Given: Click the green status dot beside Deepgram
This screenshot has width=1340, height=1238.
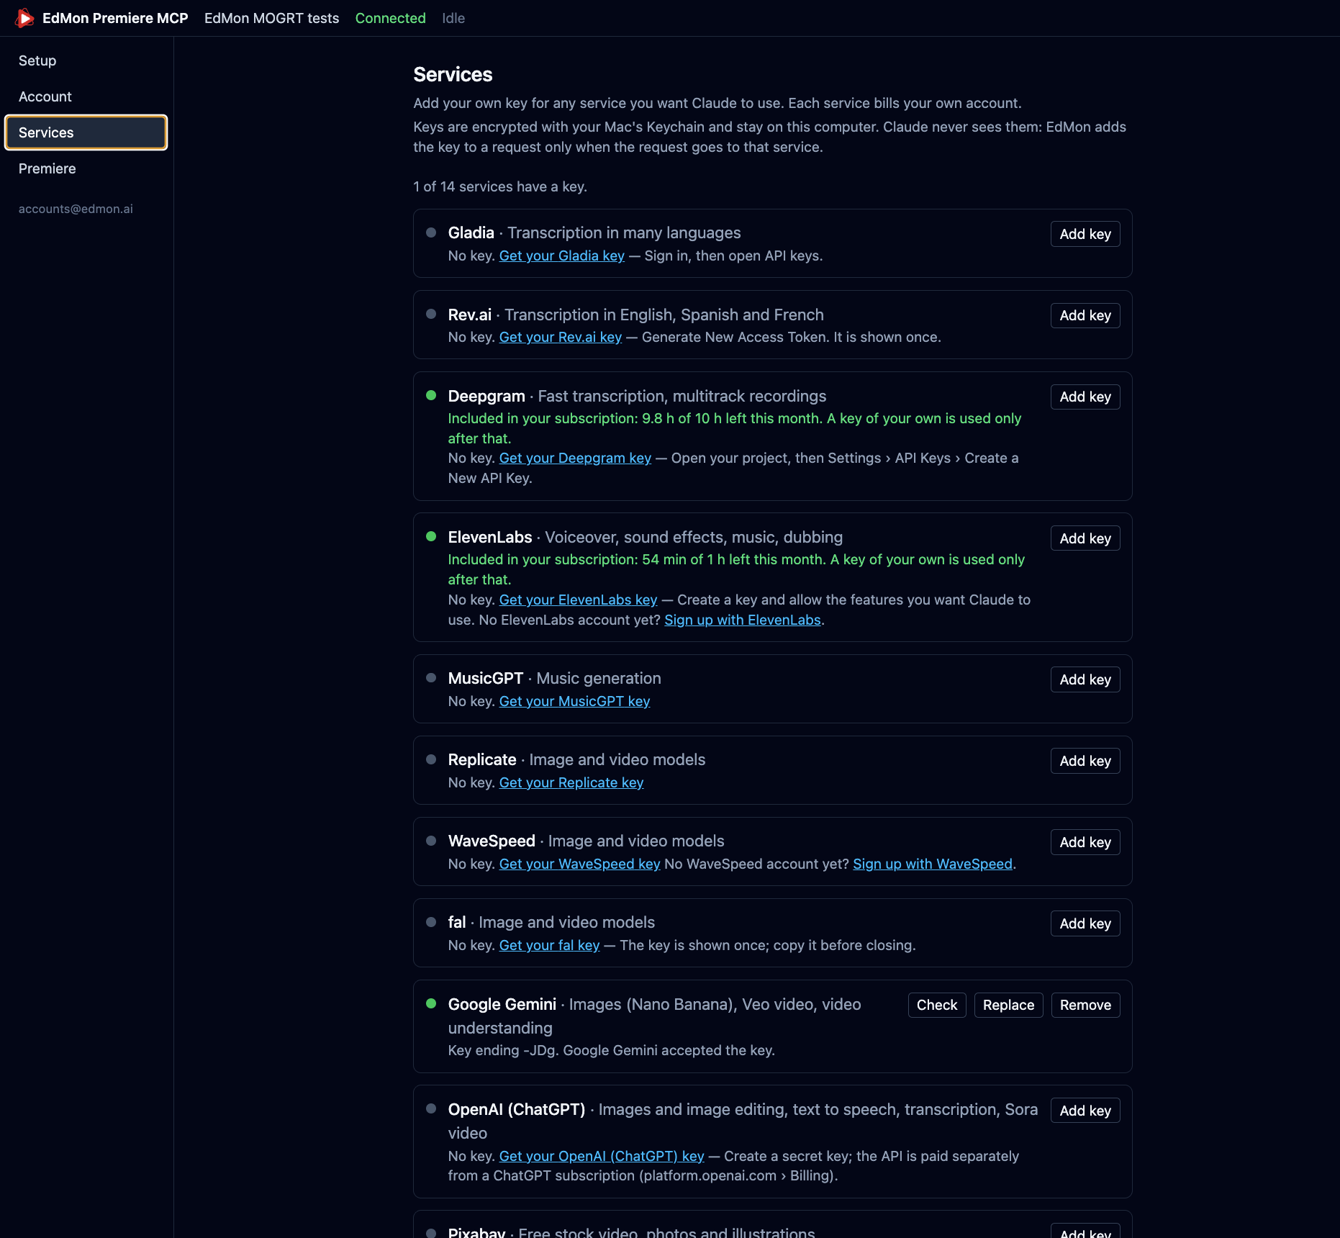Looking at the screenshot, I should tap(431, 395).
